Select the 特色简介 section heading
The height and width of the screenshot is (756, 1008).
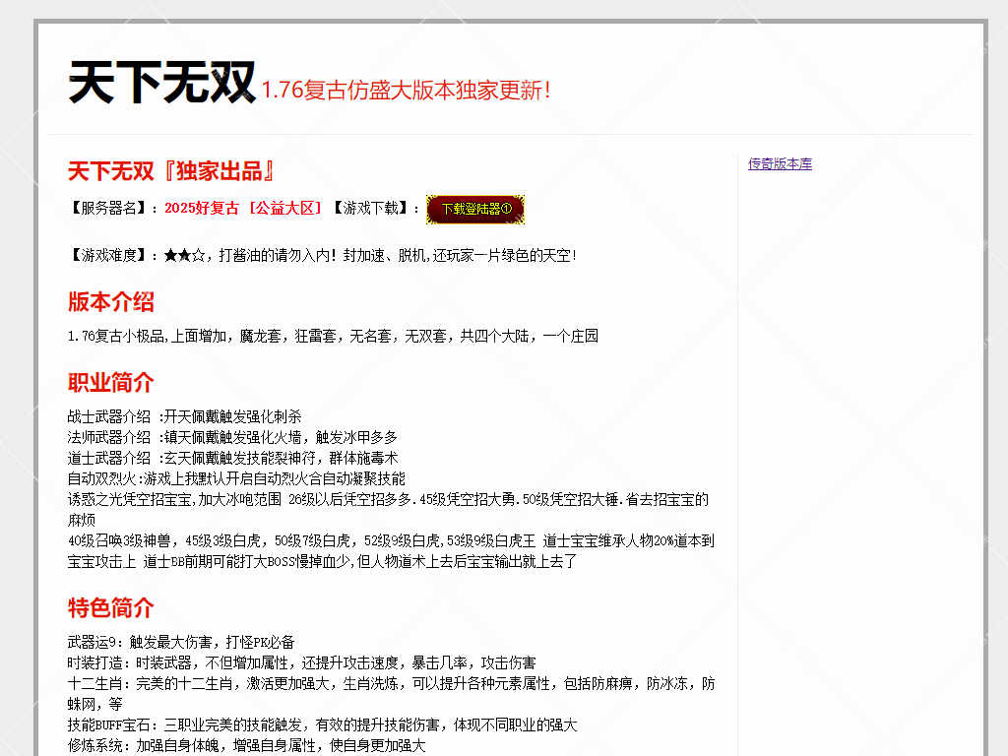coord(111,607)
